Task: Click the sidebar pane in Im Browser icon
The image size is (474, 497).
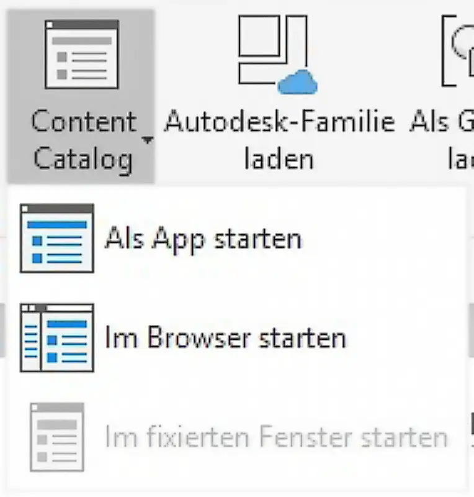Action: click(x=31, y=341)
